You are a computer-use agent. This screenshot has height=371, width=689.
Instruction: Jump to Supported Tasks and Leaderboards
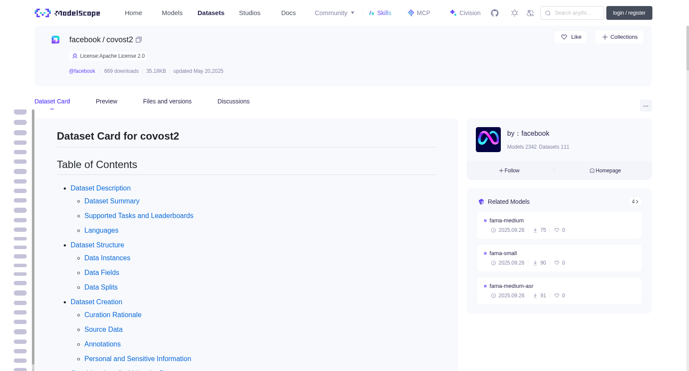139,216
